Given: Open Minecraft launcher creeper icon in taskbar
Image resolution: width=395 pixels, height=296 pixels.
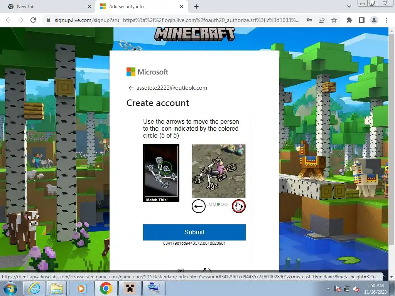Looking at the screenshot, I should click(x=130, y=288).
